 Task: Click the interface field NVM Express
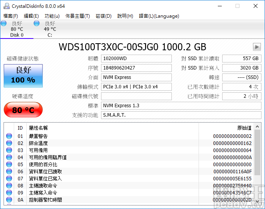(x=136, y=77)
